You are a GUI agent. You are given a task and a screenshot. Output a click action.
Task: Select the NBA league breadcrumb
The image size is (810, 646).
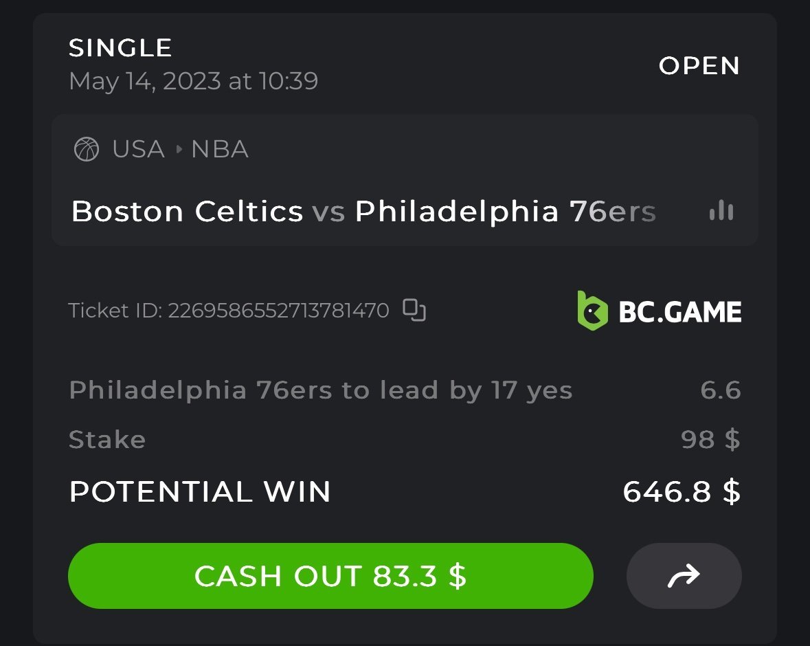(220, 149)
